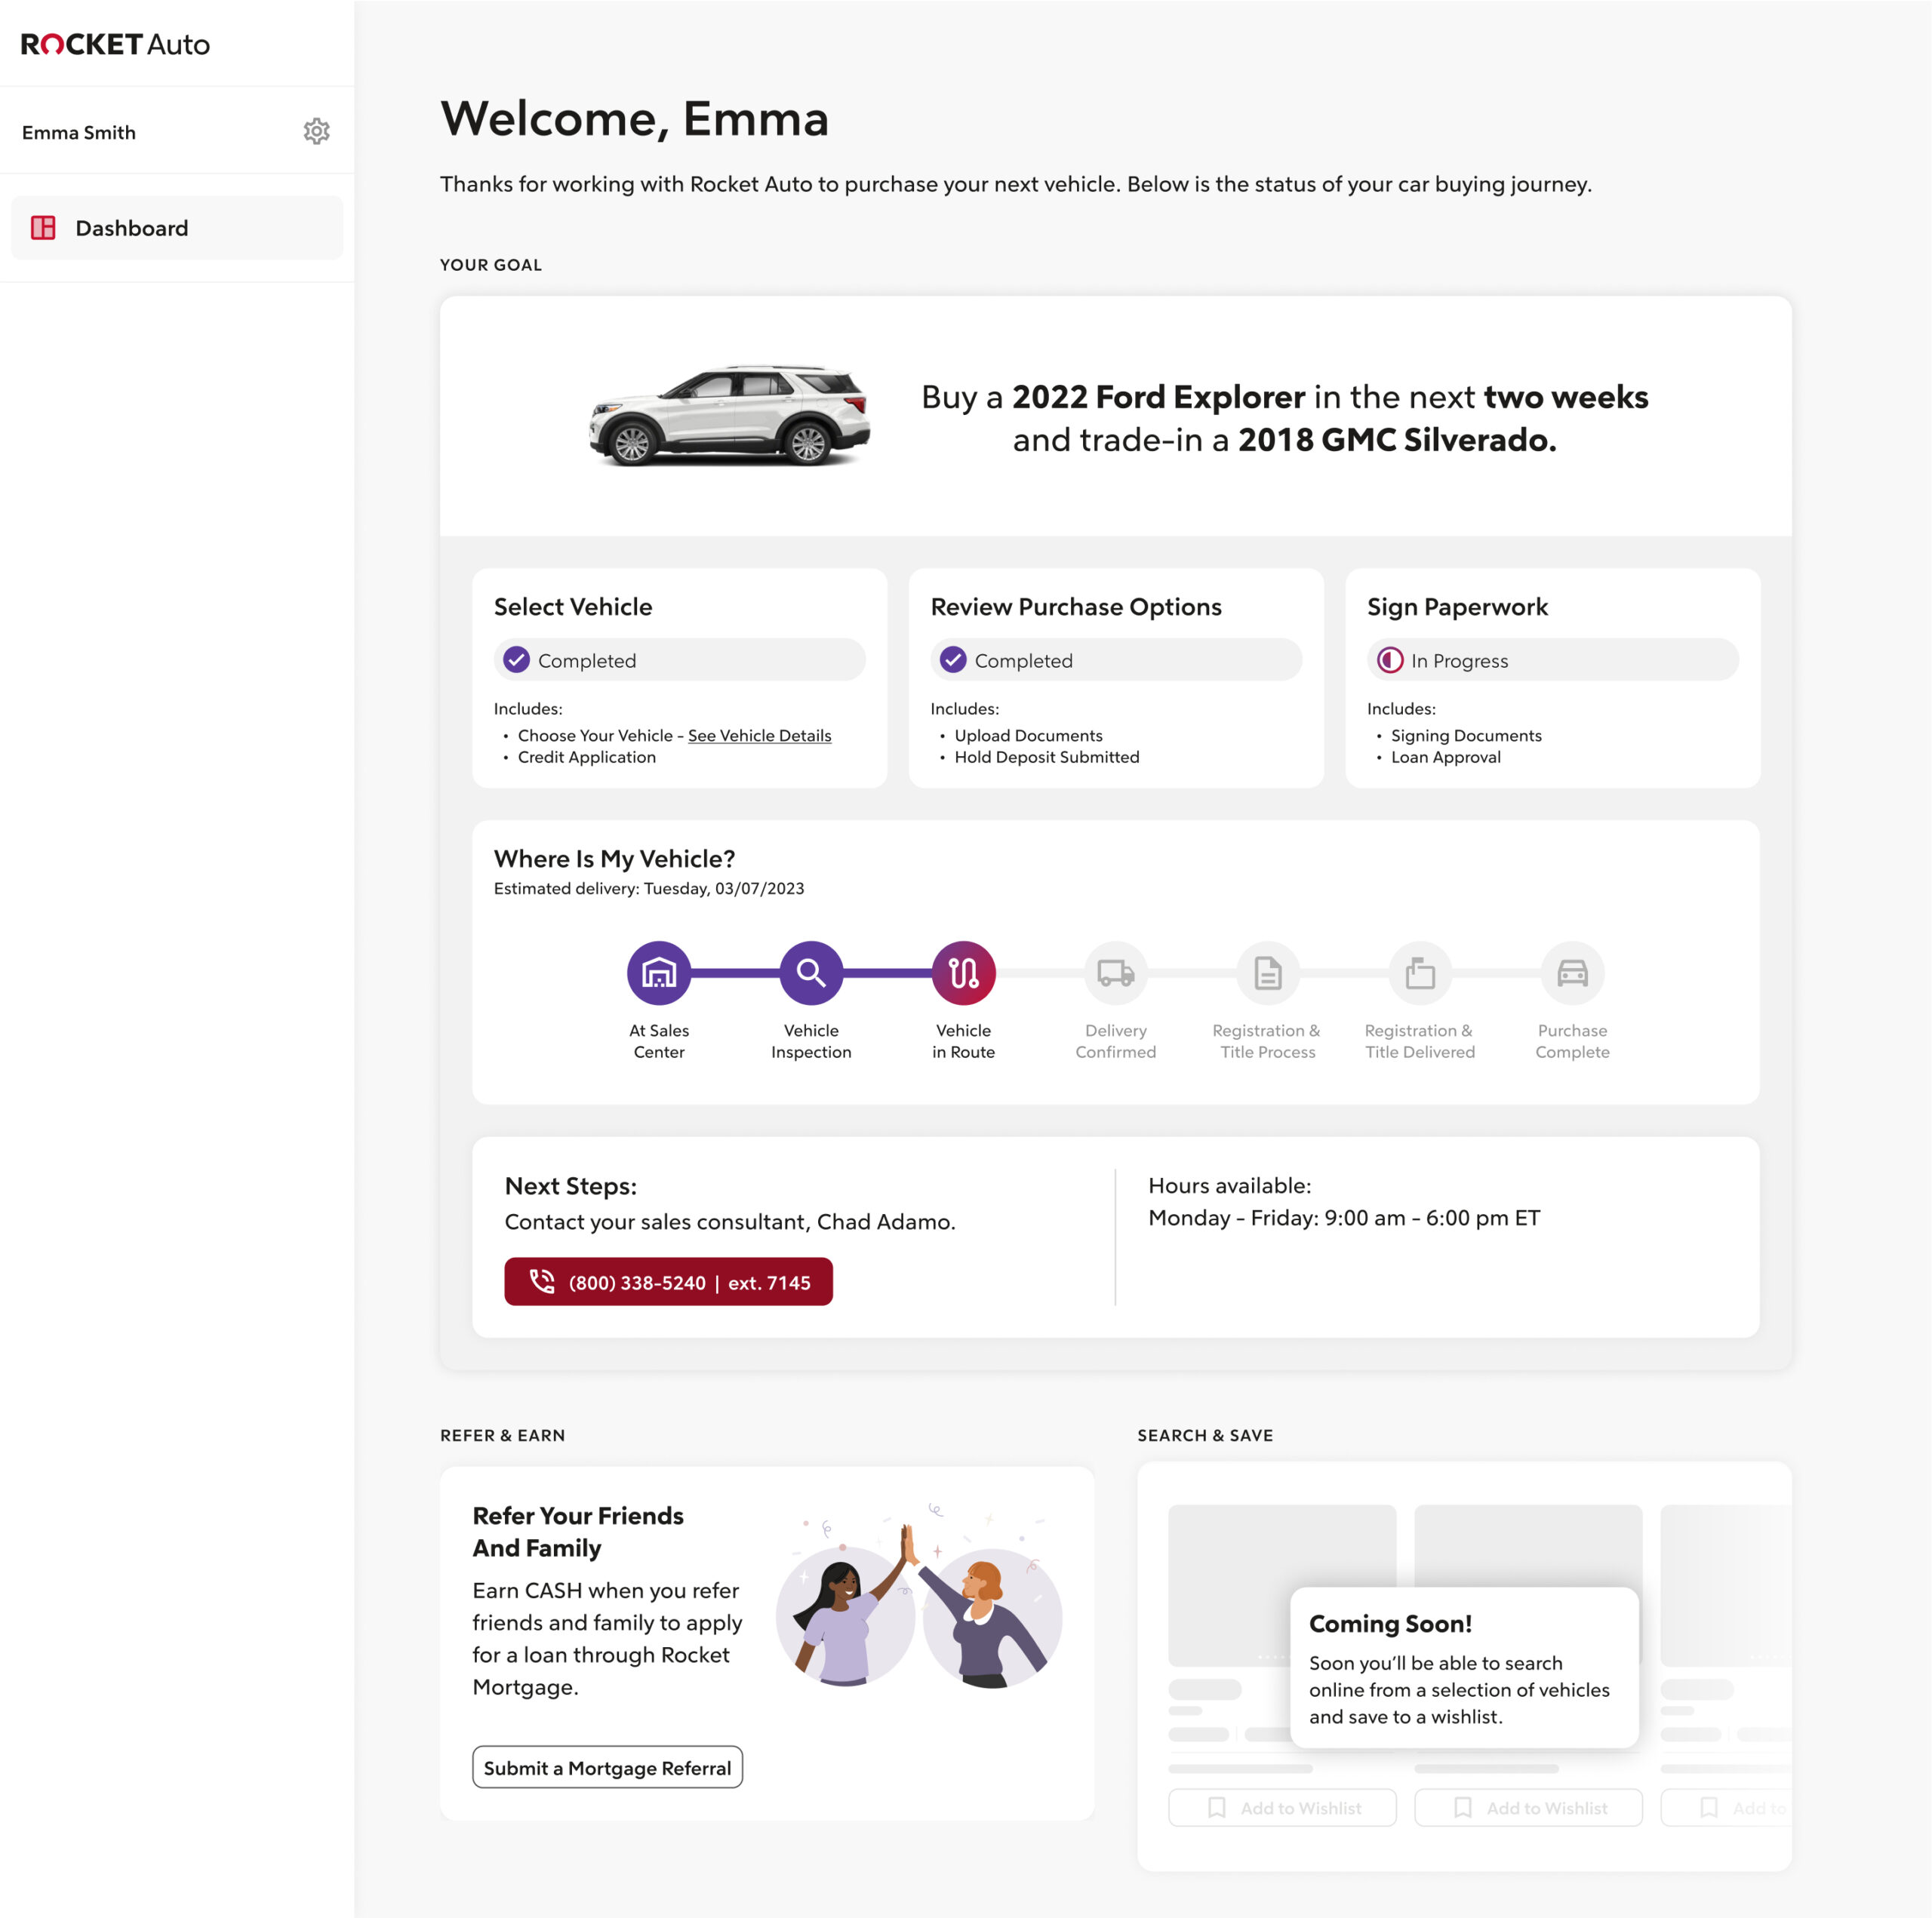Open settings gear next to Emma Smith
The width and height of the screenshot is (1932, 1918).
pos(316,132)
